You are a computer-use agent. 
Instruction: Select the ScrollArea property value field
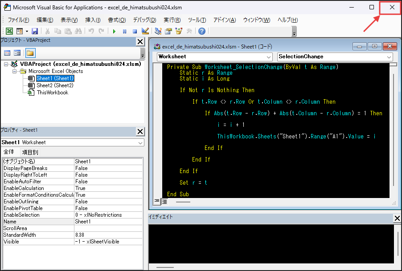point(108,228)
